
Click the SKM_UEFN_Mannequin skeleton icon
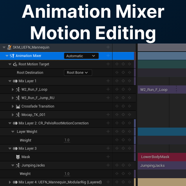(9, 47)
